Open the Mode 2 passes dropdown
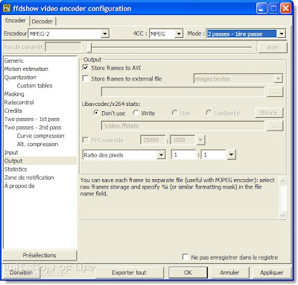This screenshot has width=298, height=285. (281, 34)
